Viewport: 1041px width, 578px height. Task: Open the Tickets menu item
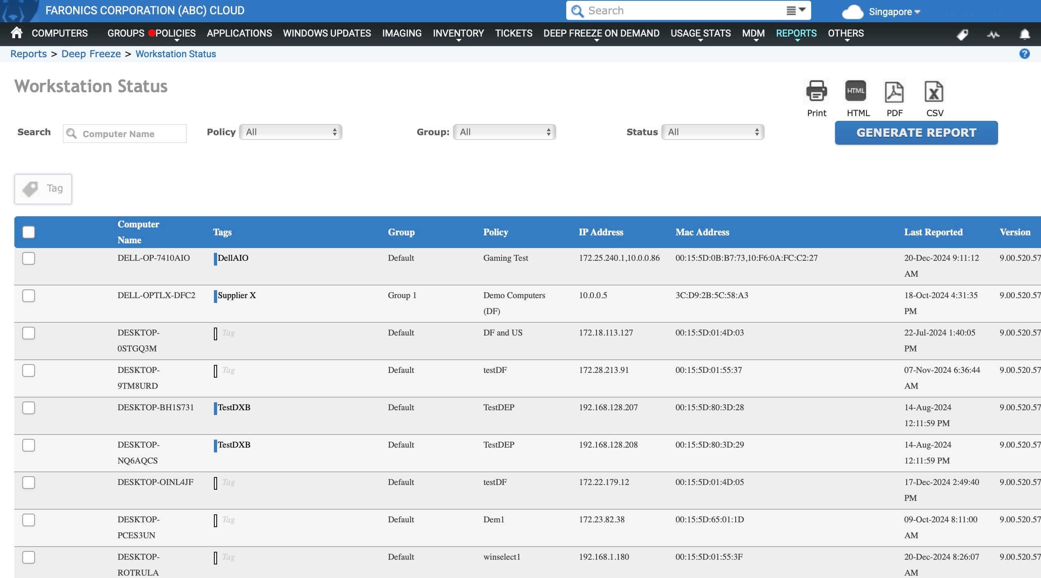pyautogui.click(x=514, y=33)
